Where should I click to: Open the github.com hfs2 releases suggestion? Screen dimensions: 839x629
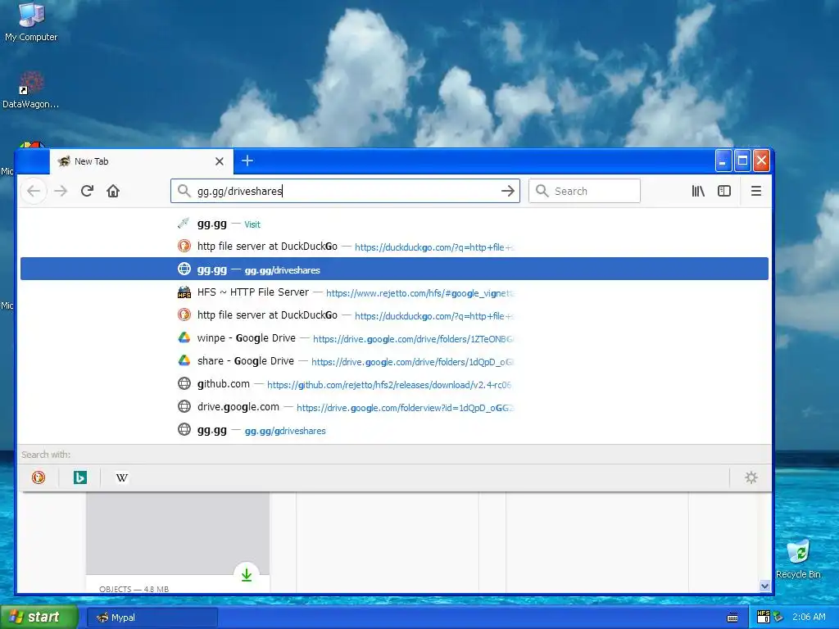pyautogui.click(x=394, y=384)
